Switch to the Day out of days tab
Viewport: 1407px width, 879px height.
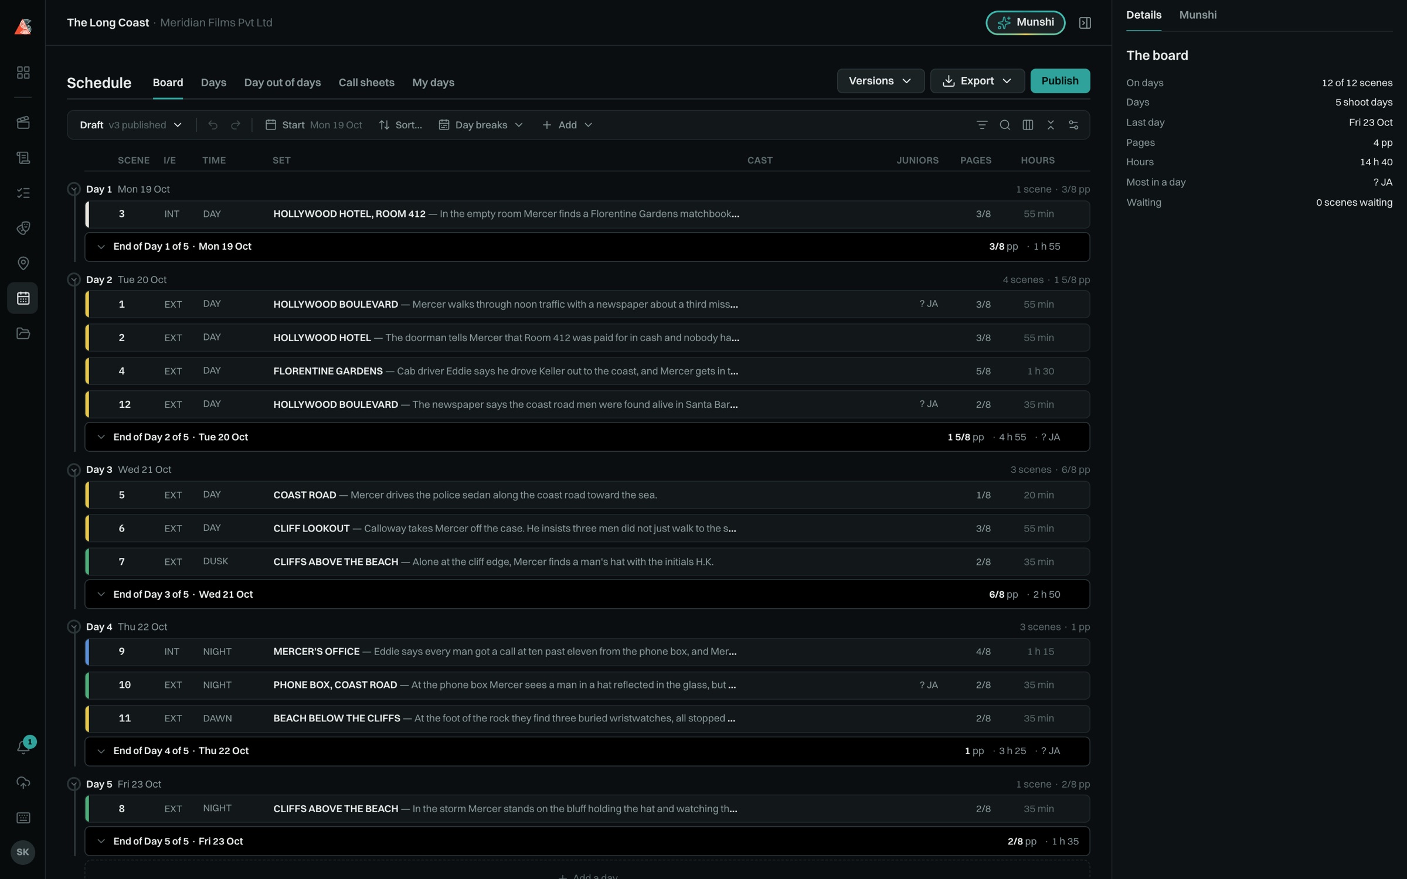point(283,83)
